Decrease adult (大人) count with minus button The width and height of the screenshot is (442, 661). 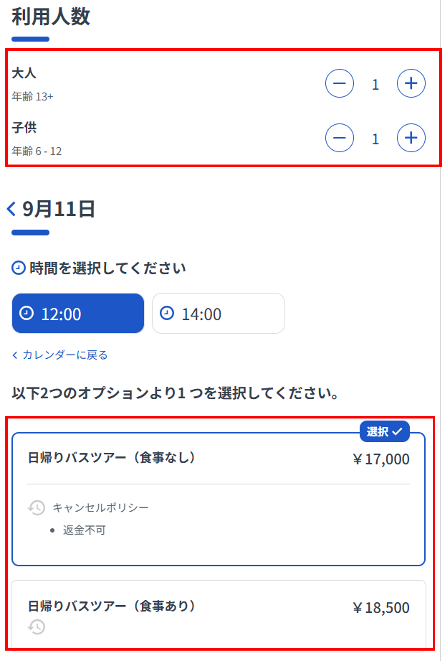[339, 83]
